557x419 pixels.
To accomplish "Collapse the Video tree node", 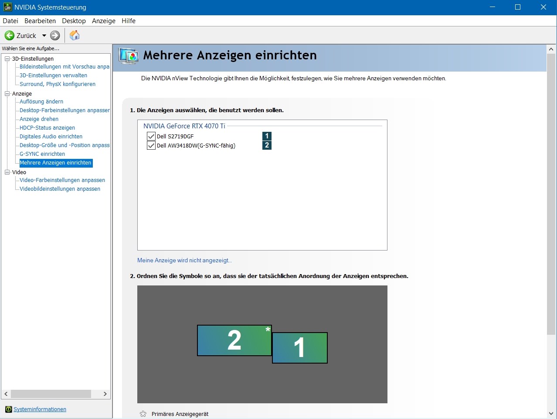I will coord(7,172).
